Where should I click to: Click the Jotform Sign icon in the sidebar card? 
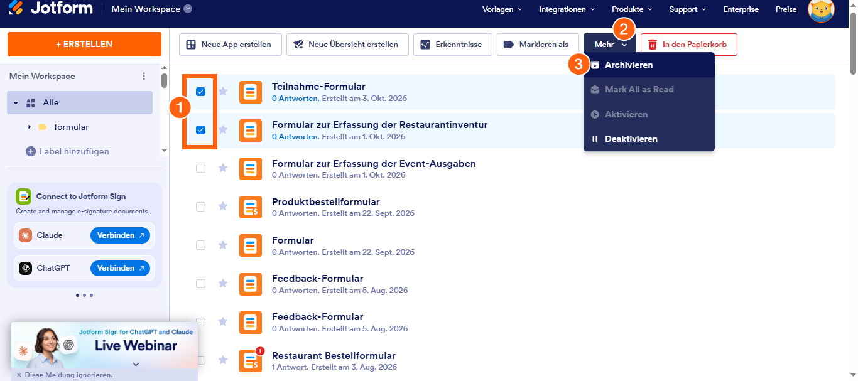tap(24, 196)
